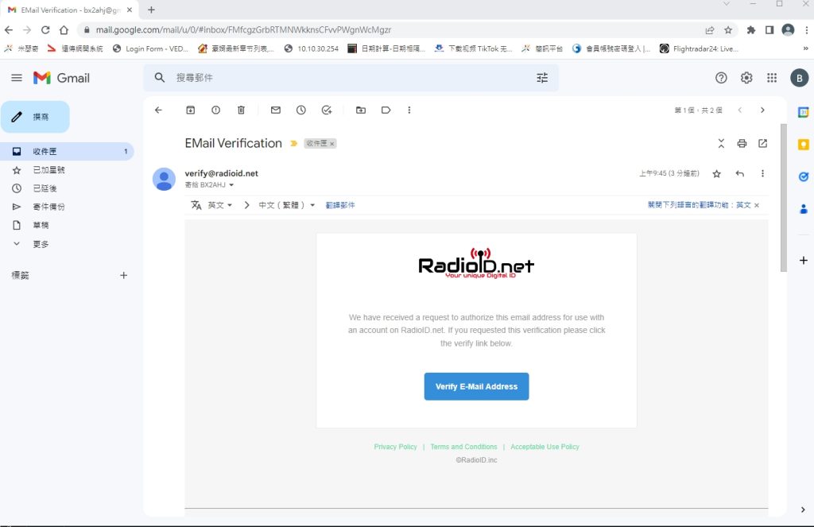814x527 pixels.
Task: Move email to a folder
Action: pyautogui.click(x=361, y=110)
